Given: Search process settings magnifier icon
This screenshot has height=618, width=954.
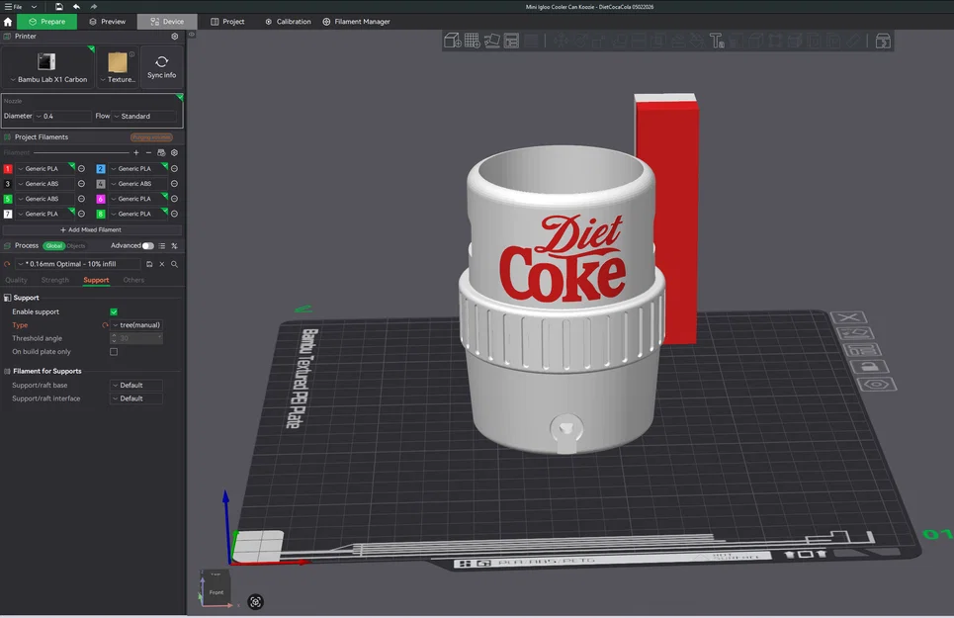Looking at the screenshot, I should [175, 264].
